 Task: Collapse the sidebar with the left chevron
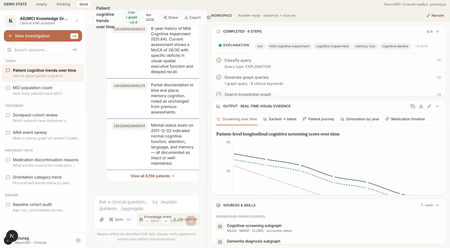(77, 21)
